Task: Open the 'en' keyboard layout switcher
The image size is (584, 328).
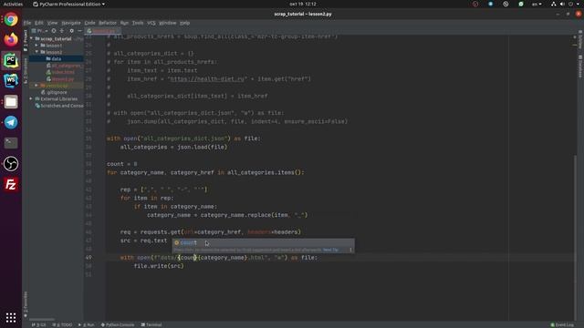Action: click(x=537, y=4)
